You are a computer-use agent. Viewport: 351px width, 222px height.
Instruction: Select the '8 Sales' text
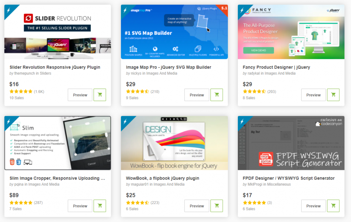[x=249, y=98]
